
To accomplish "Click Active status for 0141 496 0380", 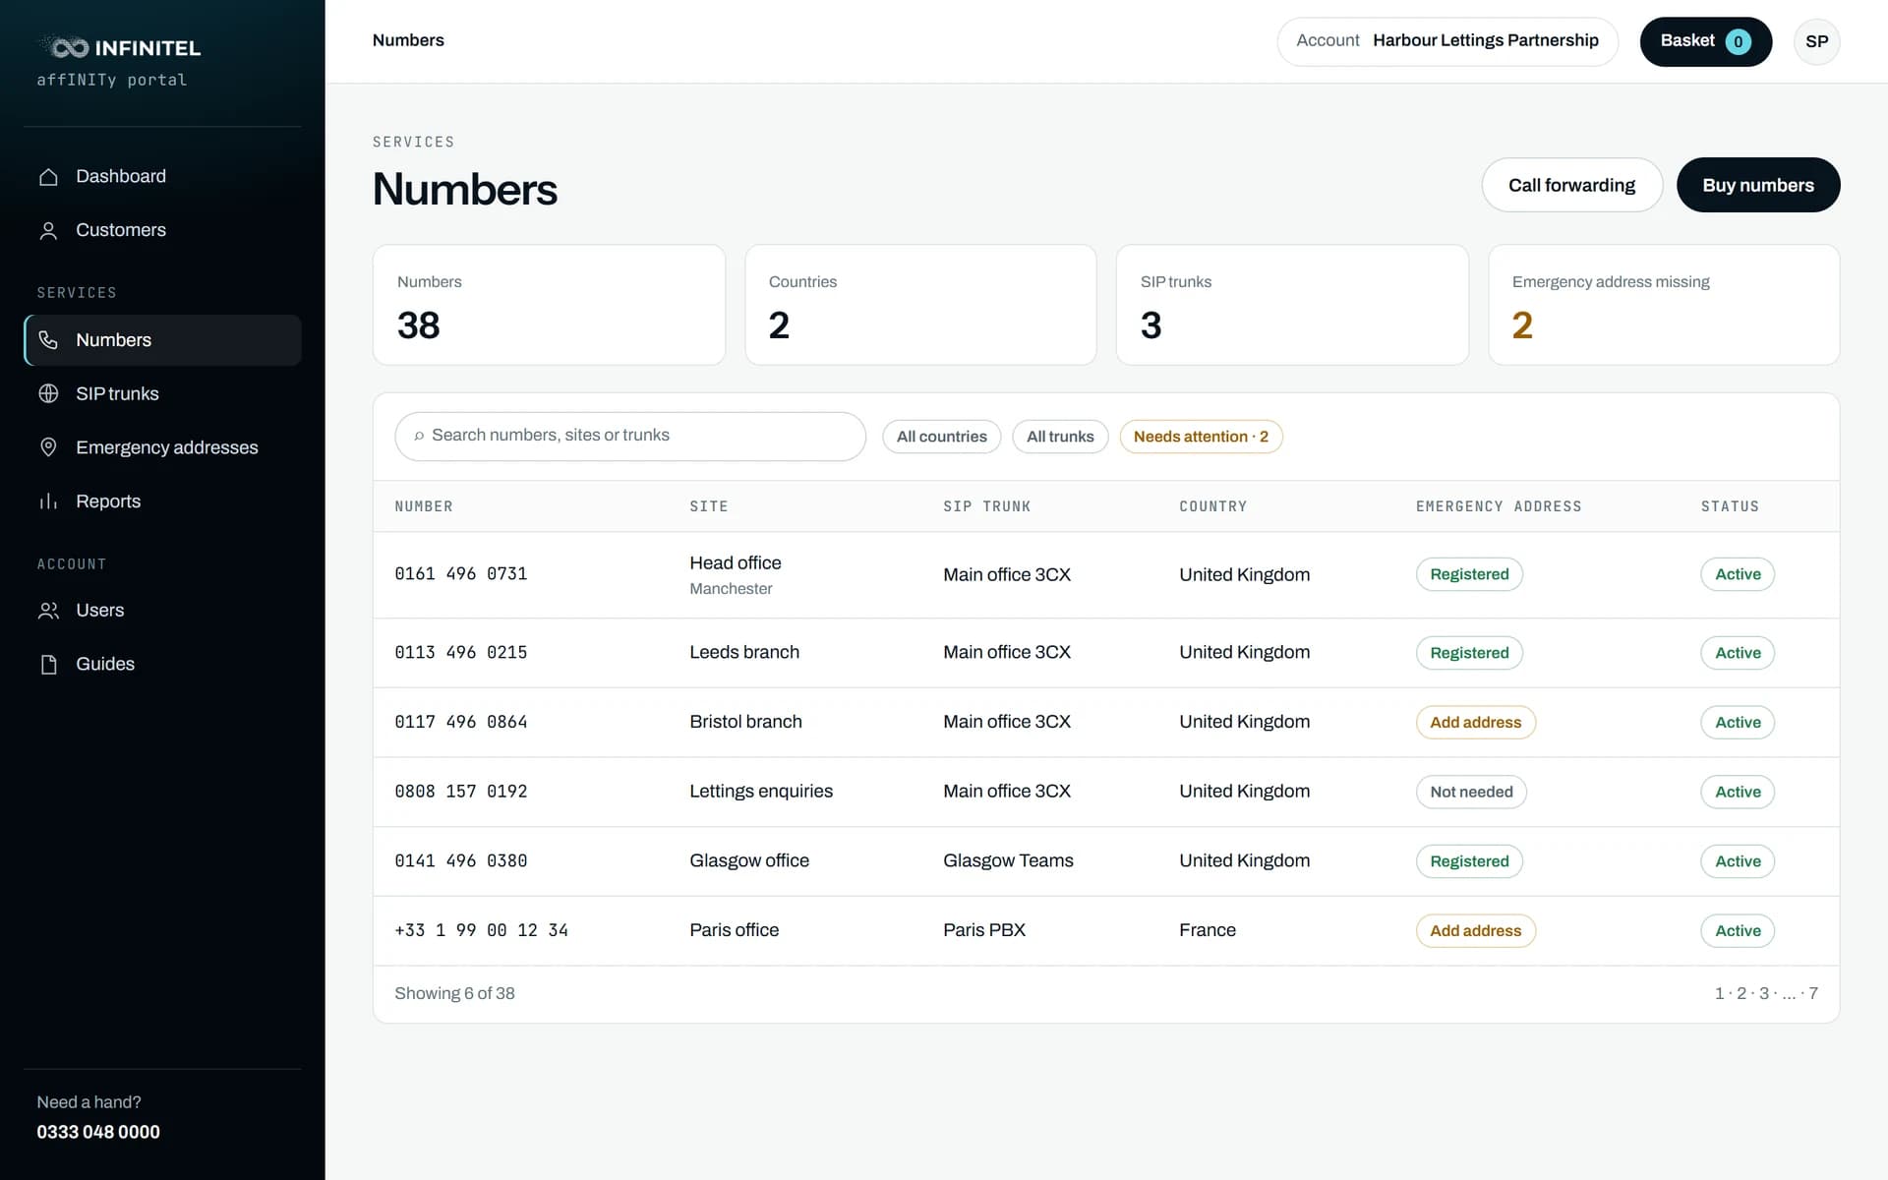I will pyautogui.click(x=1738, y=861).
